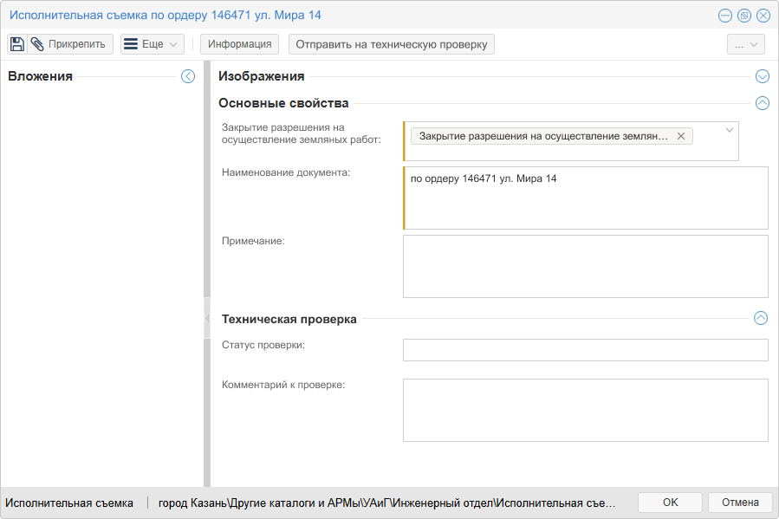Collapse the Техническая проверка section
Image resolution: width=779 pixels, height=519 pixels.
(x=763, y=319)
